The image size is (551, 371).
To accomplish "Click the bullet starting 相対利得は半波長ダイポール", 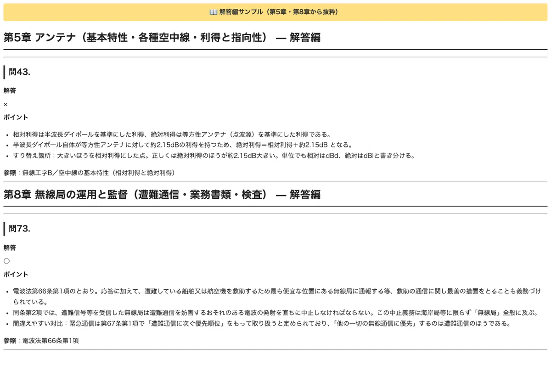I will 172,135.
